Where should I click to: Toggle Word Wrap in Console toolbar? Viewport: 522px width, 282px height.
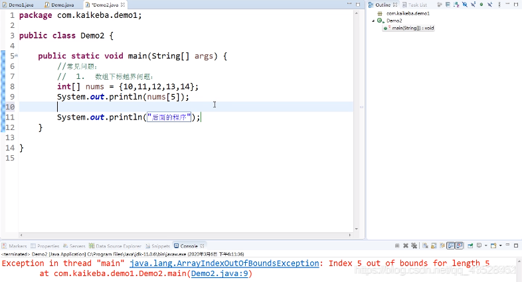coord(442,246)
